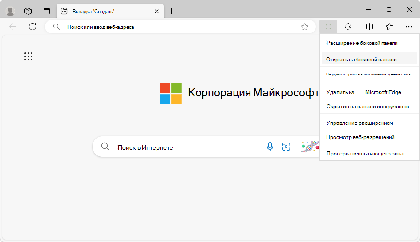Open visual search camera icon
This screenshot has width=420, height=242.
[286, 147]
